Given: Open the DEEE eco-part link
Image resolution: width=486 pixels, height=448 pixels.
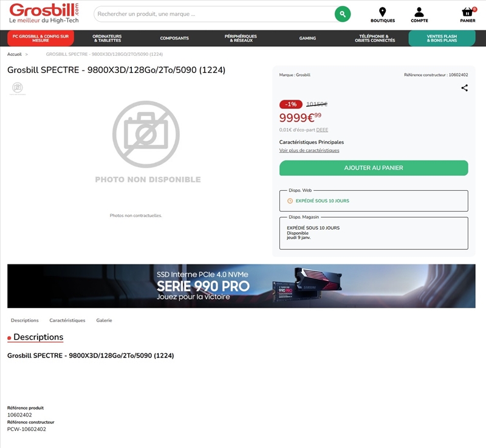Looking at the screenshot, I should (x=322, y=129).
